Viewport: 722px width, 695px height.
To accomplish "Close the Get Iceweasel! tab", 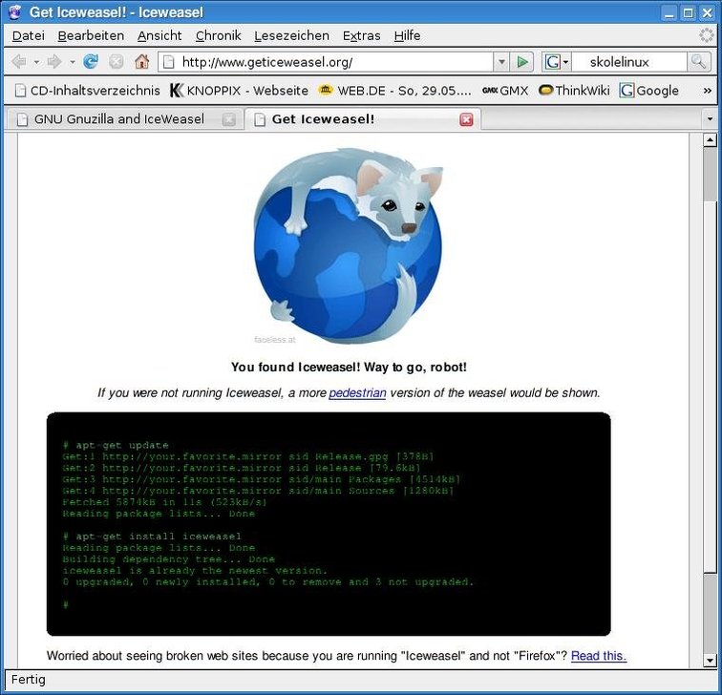I will point(466,119).
